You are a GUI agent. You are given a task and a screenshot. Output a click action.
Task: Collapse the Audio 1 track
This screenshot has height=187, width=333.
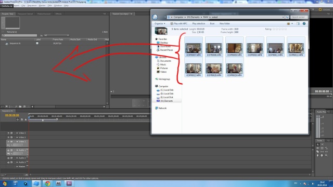[17, 150]
